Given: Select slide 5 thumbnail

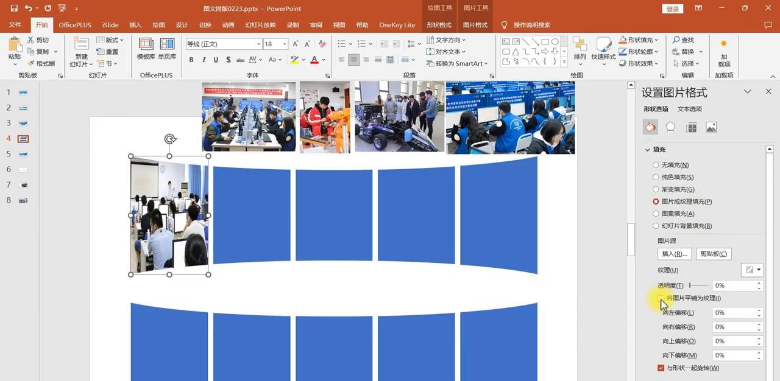Looking at the screenshot, I should [23, 154].
